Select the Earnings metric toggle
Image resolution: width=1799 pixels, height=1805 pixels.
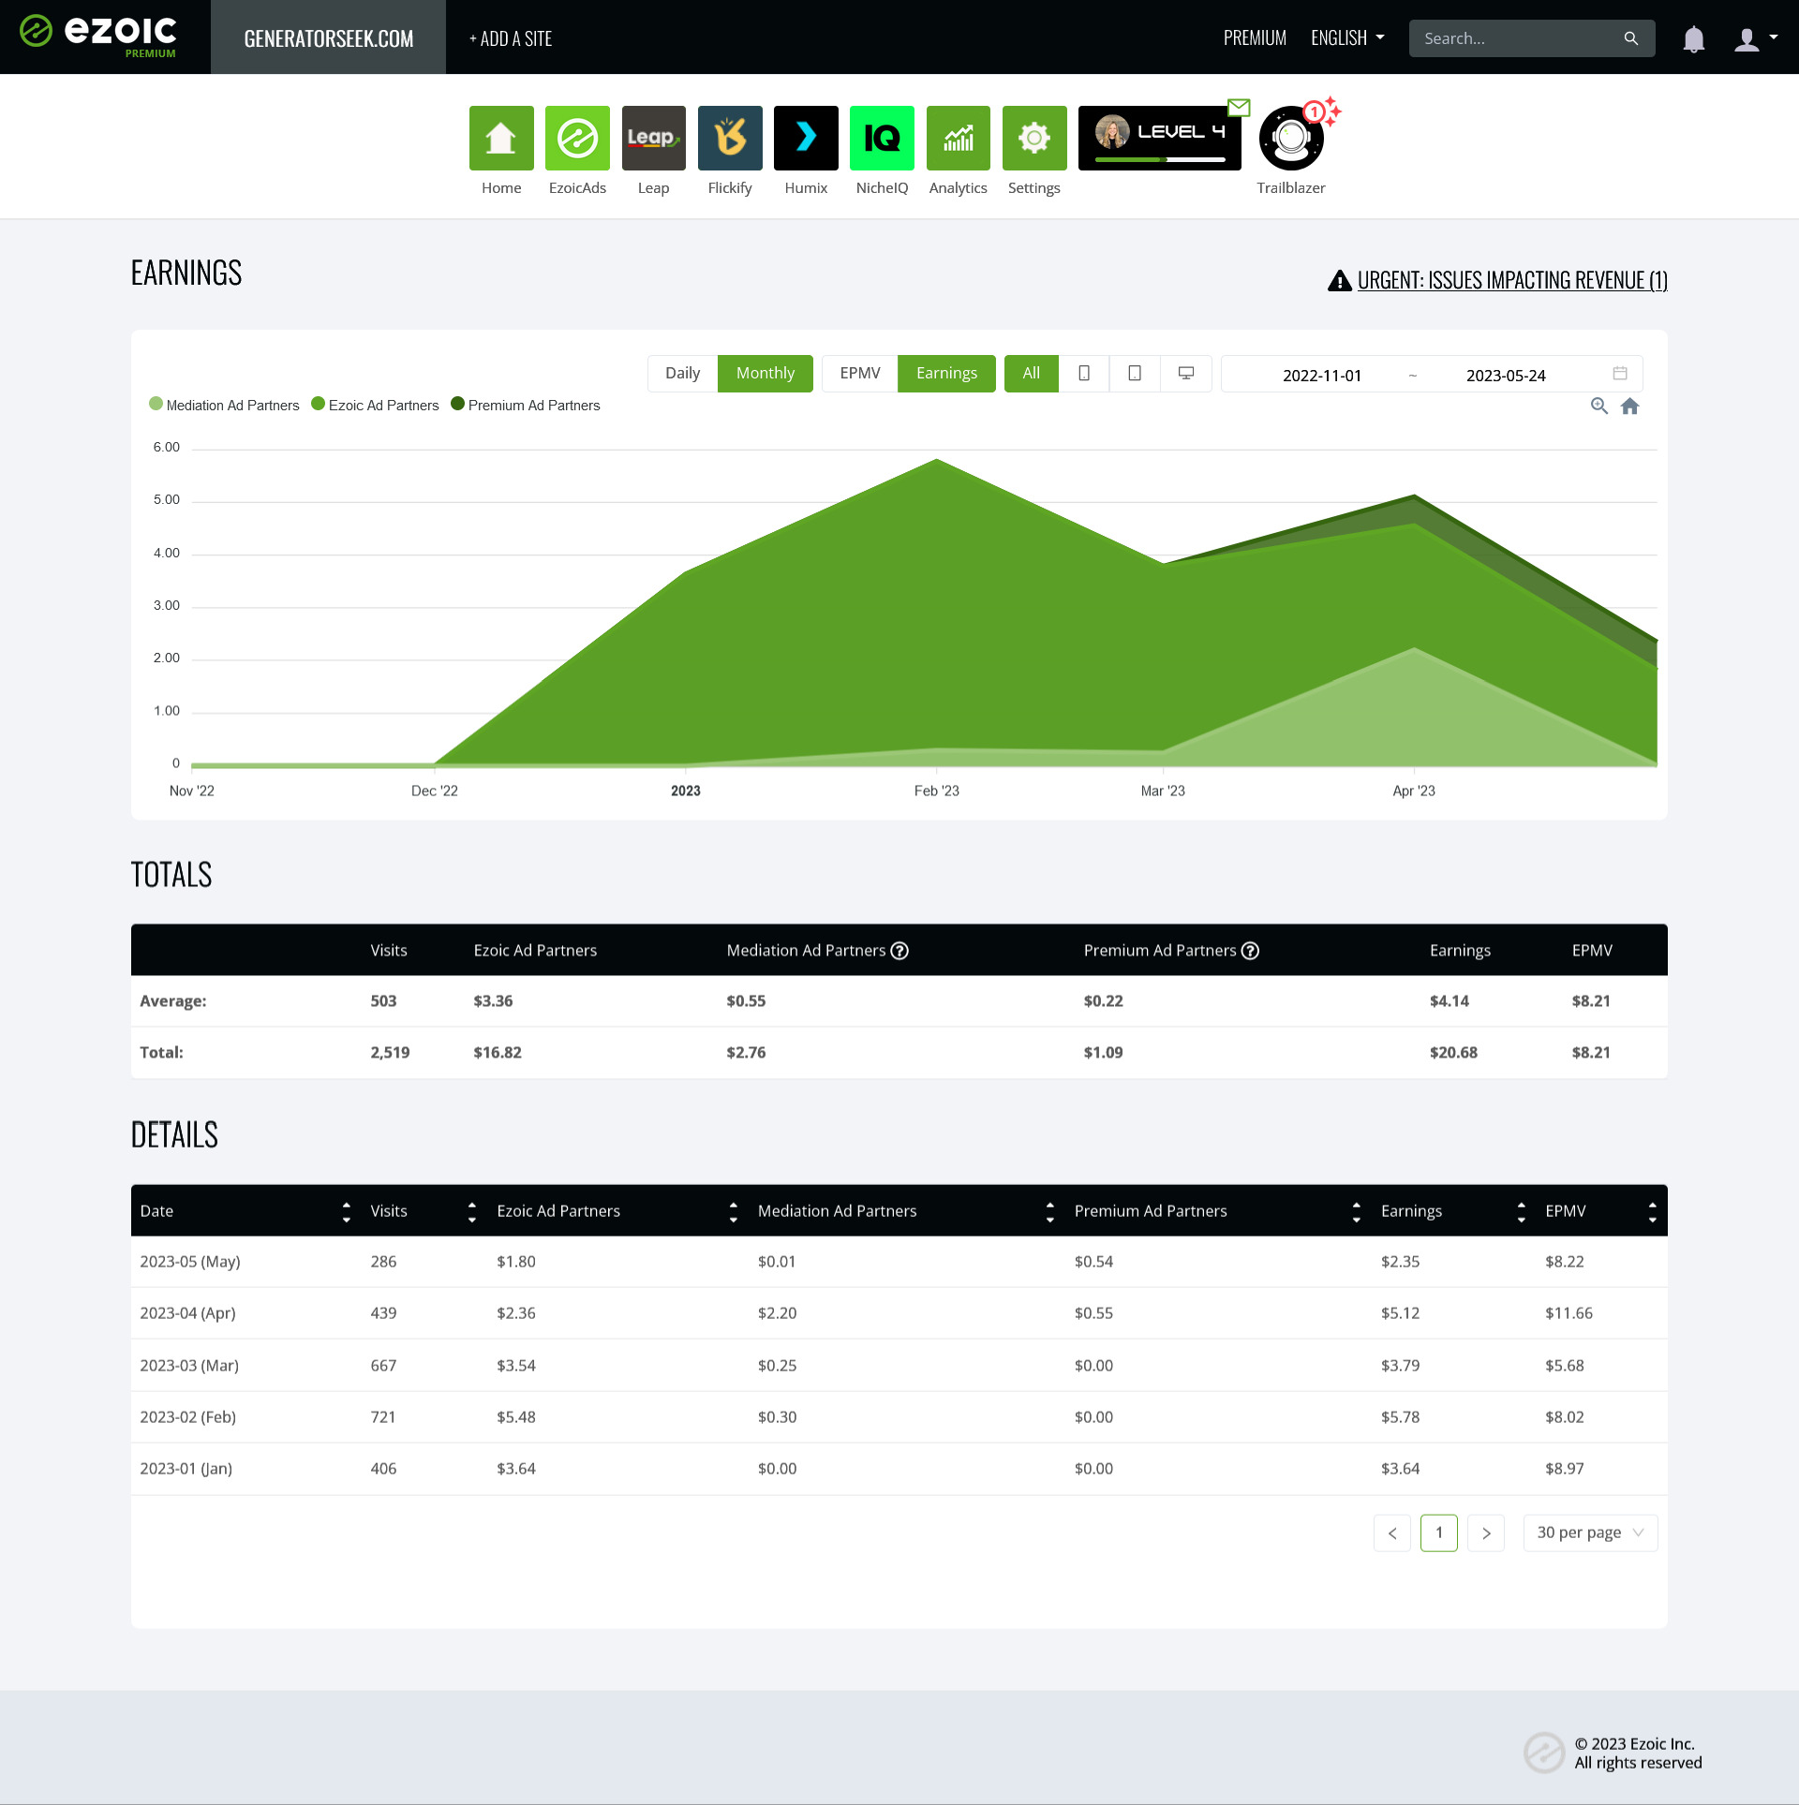(x=946, y=374)
